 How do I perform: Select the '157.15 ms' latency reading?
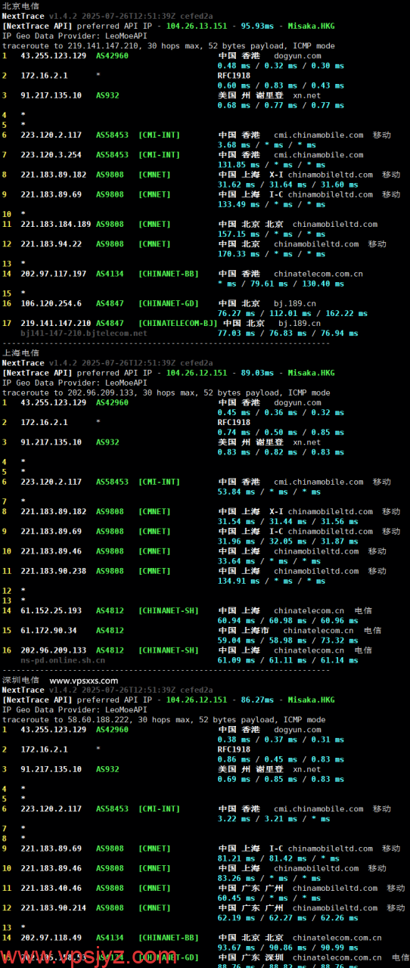[x=237, y=234]
